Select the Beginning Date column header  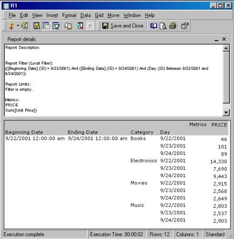[x=24, y=132]
